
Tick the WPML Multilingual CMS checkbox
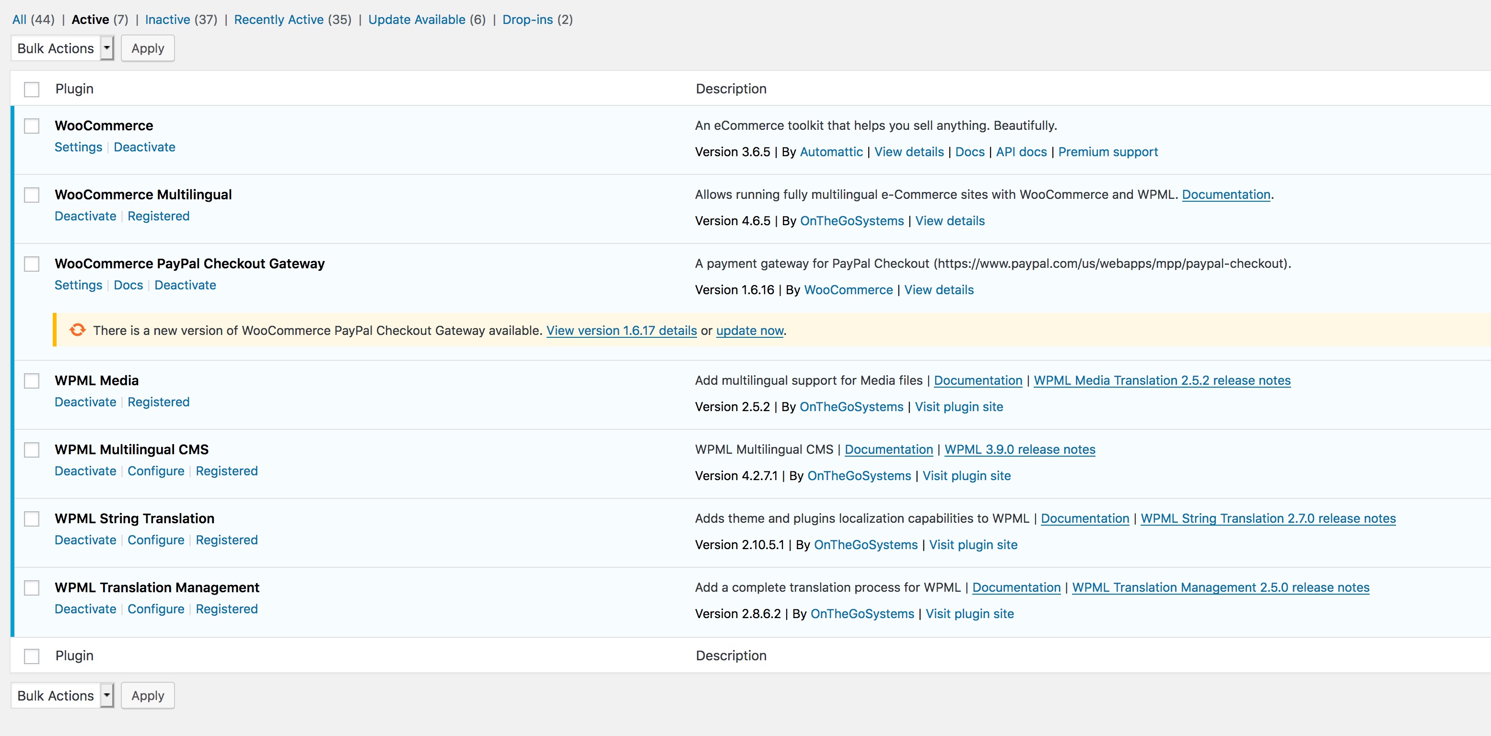pos(32,449)
